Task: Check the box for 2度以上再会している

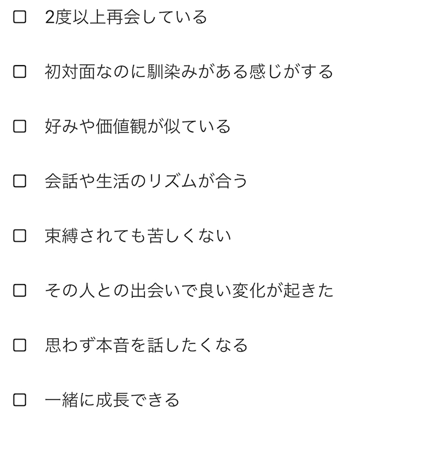Action: tap(20, 17)
